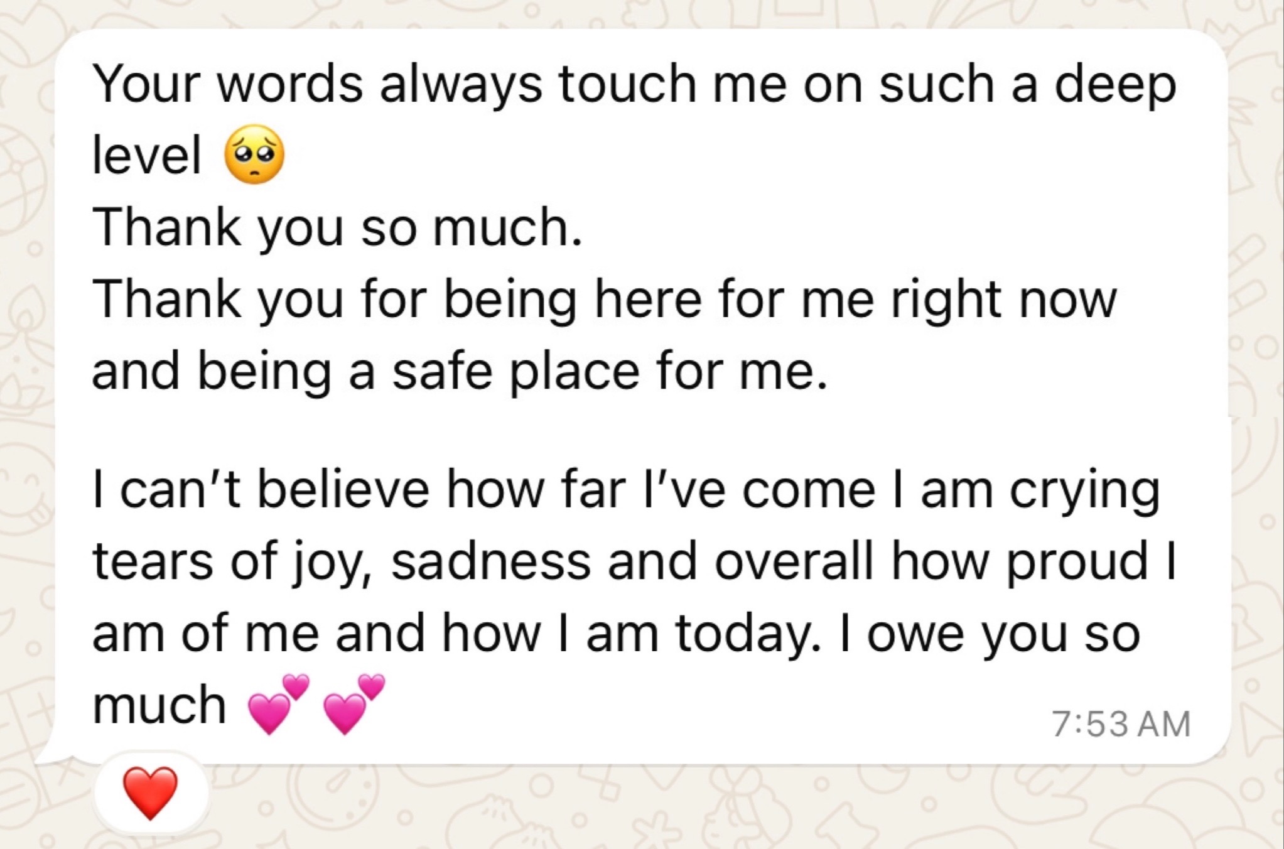The image size is (1284, 849).
Task: Tap the red heart reaction under the message
Action: (151, 792)
